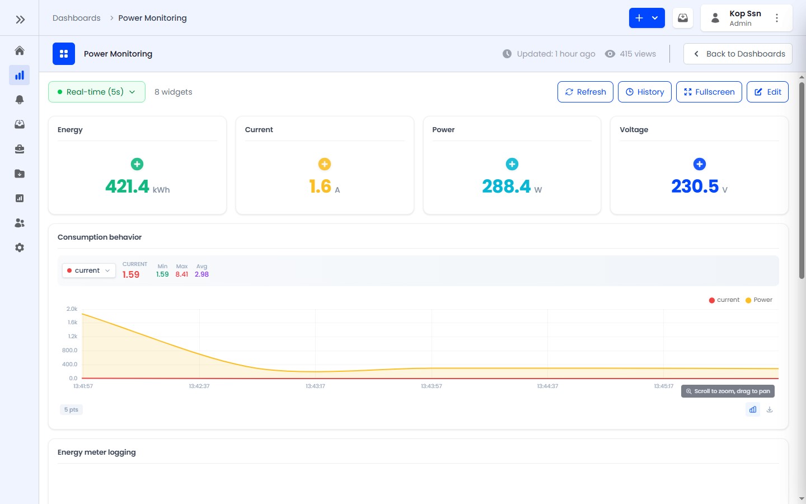This screenshot has height=504, width=806.
Task: Open the briefcase icon in sidebar
Action: 20,149
